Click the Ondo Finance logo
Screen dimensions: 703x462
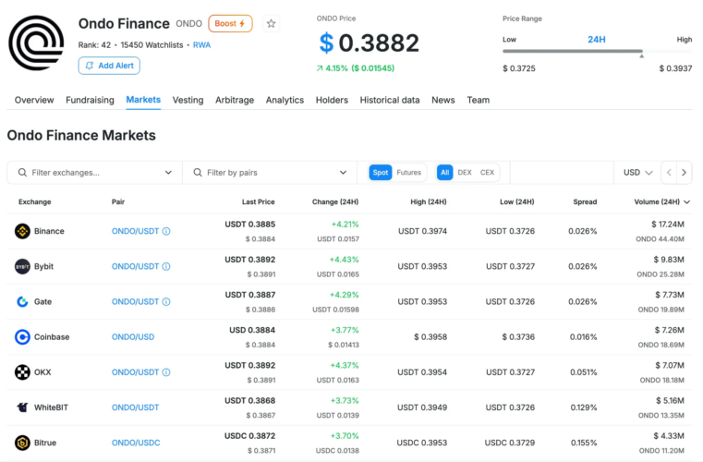(x=36, y=43)
